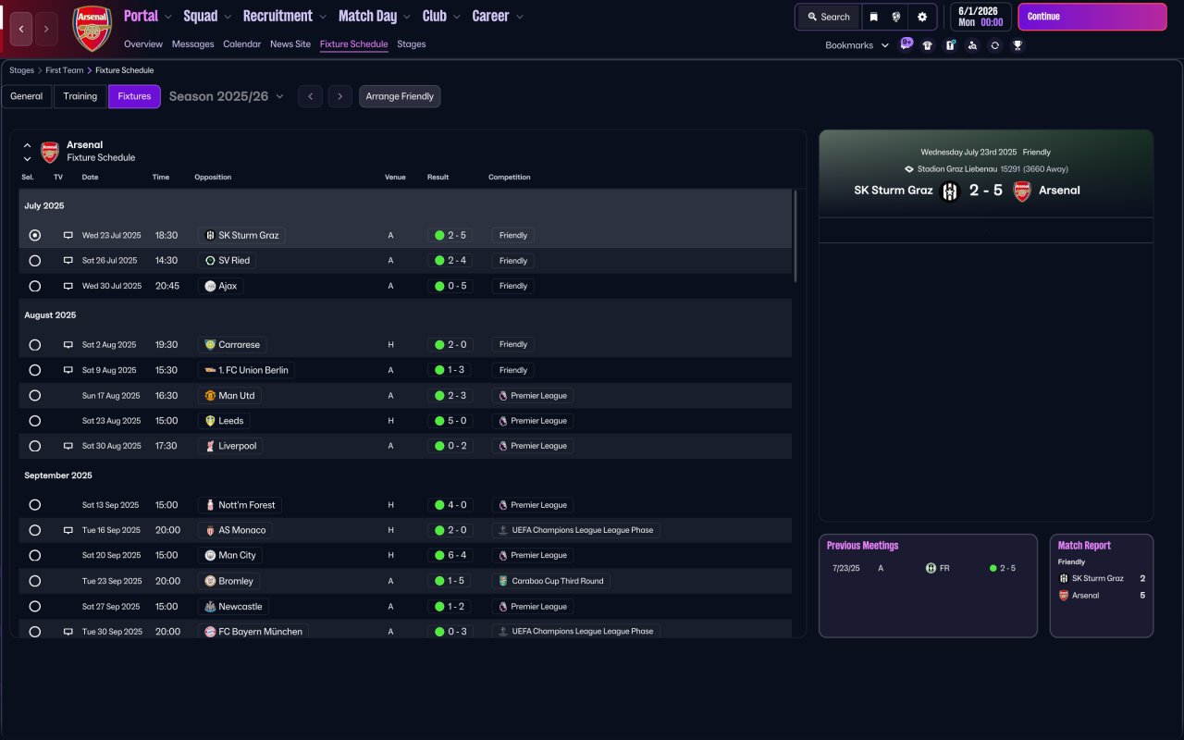Select the Nott'm Forest fixture radio button
Image resolution: width=1184 pixels, height=740 pixels.
(35, 505)
